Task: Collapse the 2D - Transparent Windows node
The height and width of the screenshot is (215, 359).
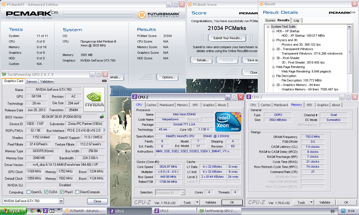Action: pos(273,49)
